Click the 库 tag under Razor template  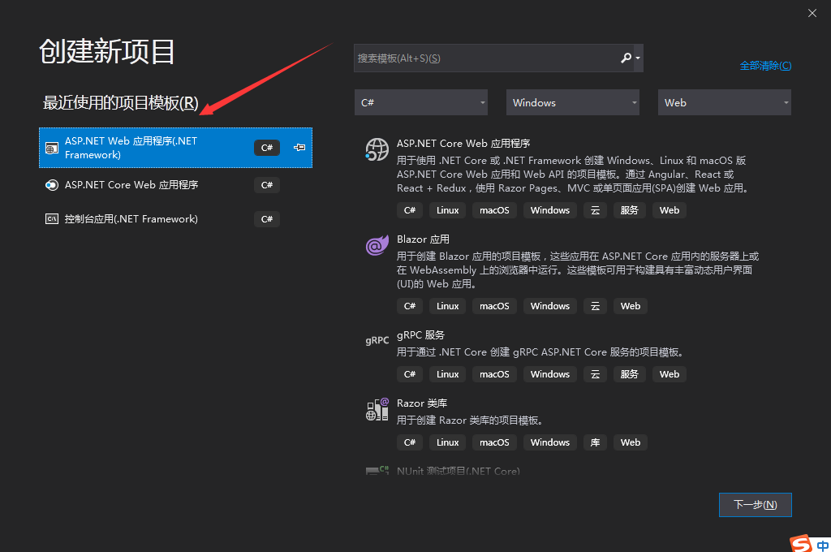pyautogui.click(x=595, y=442)
